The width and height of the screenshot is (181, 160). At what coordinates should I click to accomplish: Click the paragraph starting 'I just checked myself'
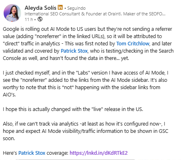coord(86,84)
